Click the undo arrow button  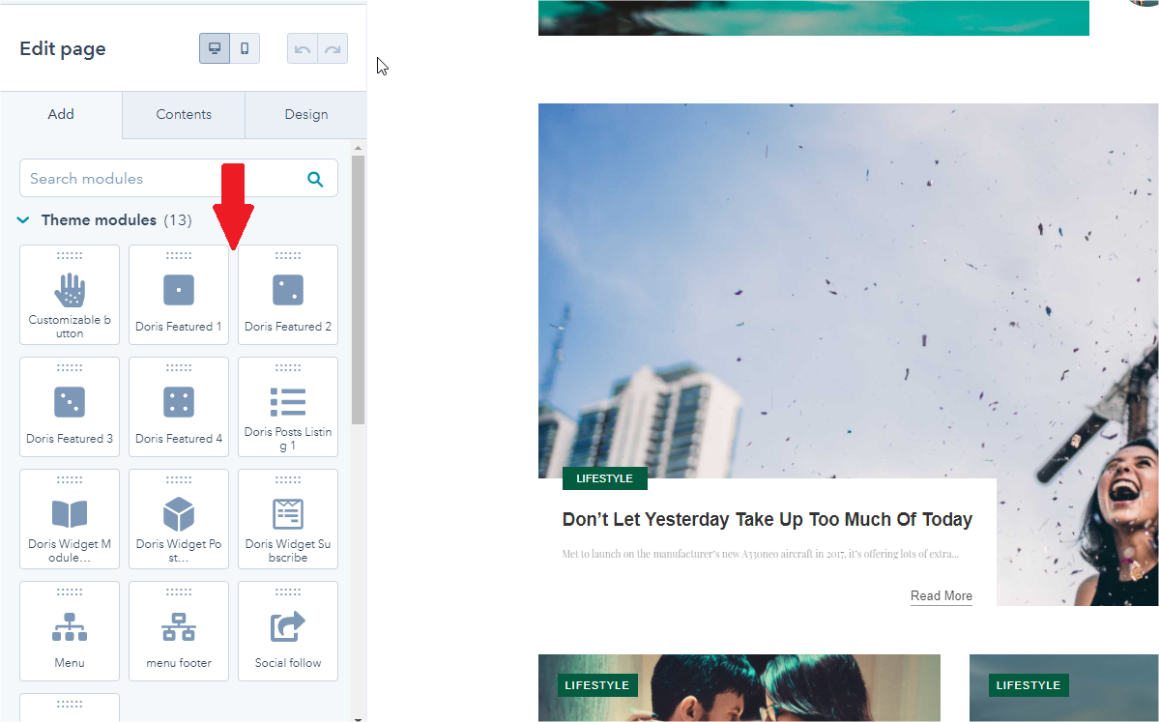point(303,48)
